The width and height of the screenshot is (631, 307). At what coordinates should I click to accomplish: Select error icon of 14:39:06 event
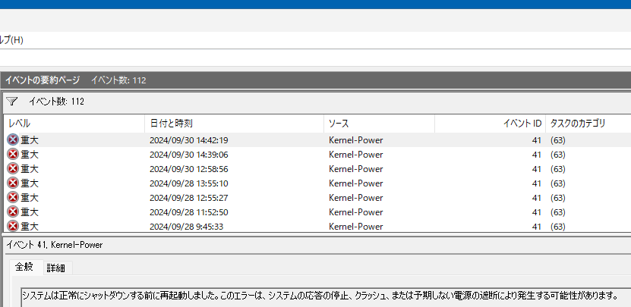tap(13, 155)
